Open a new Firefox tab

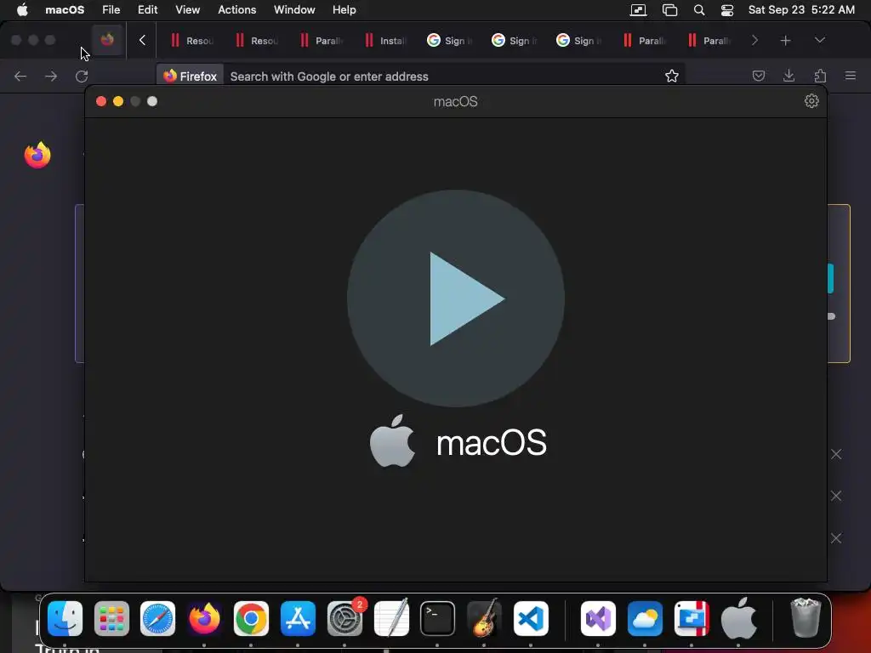coord(785,41)
